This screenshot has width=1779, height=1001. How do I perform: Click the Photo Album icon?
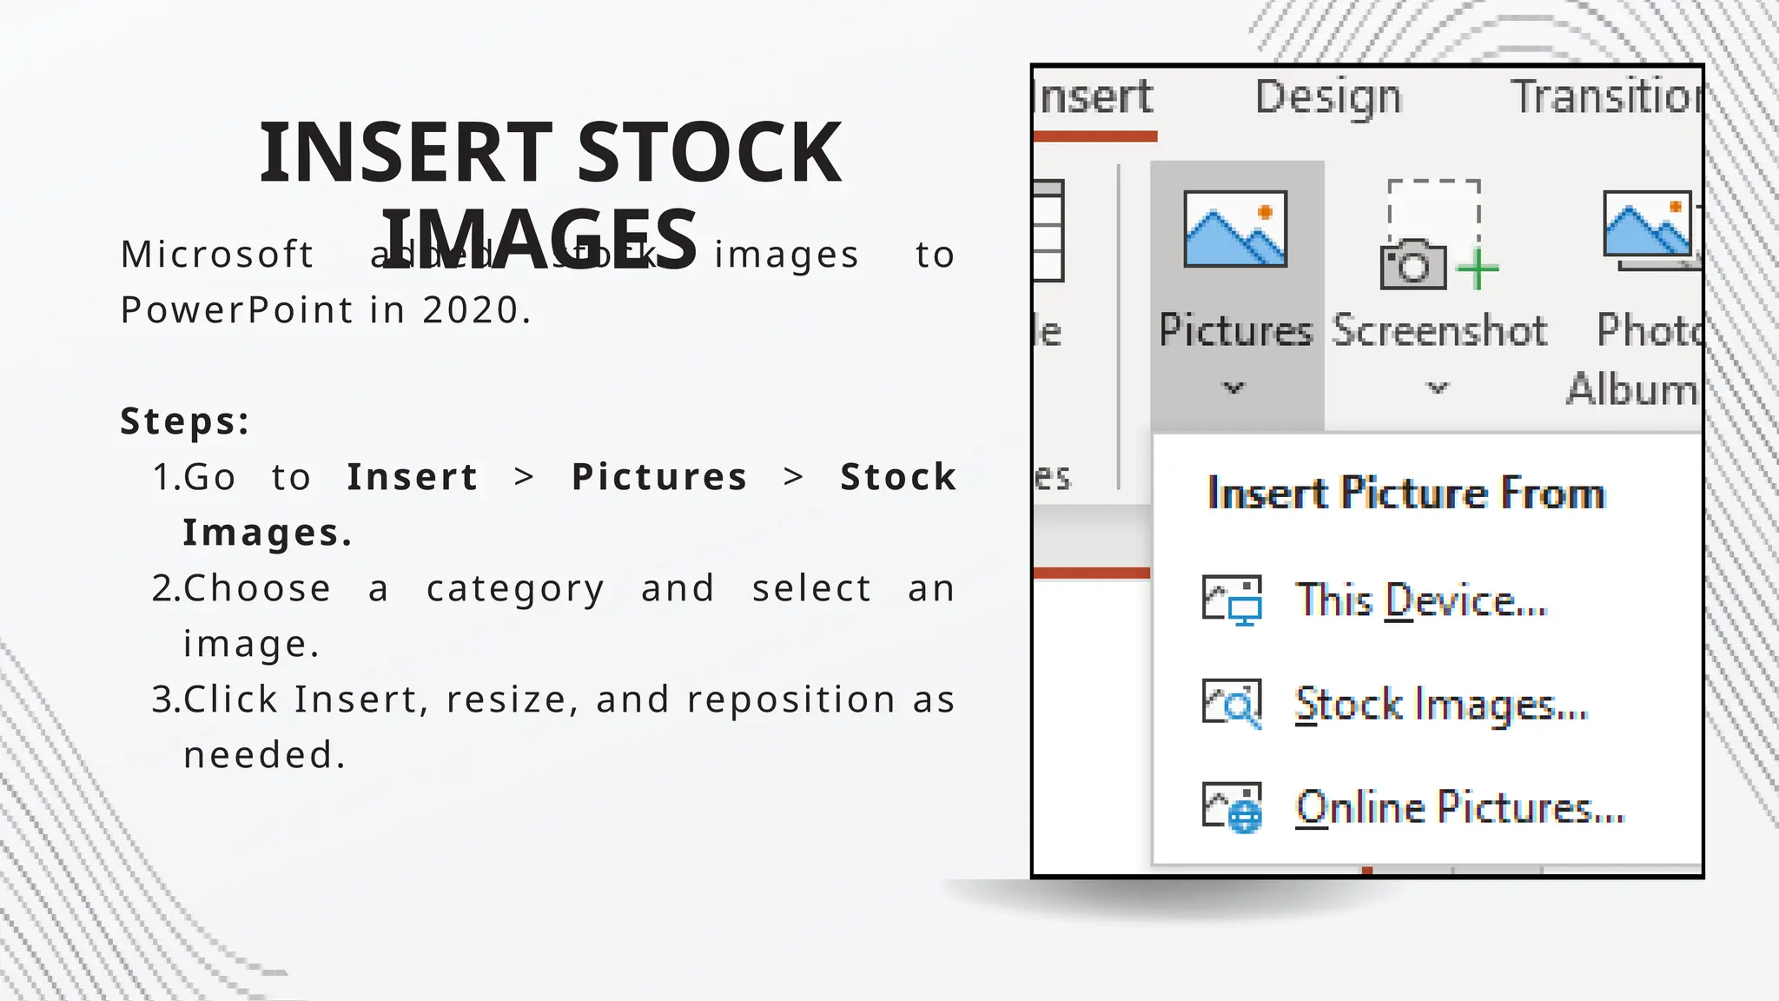(x=1650, y=229)
